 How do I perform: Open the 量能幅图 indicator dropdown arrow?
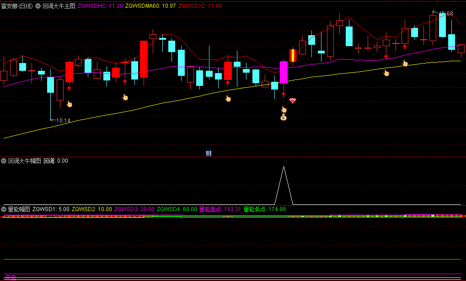[4, 209]
